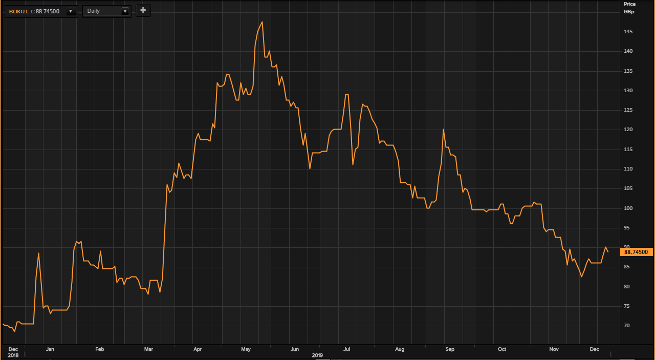
Task: Click the 2018 year label
Action: point(13,355)
